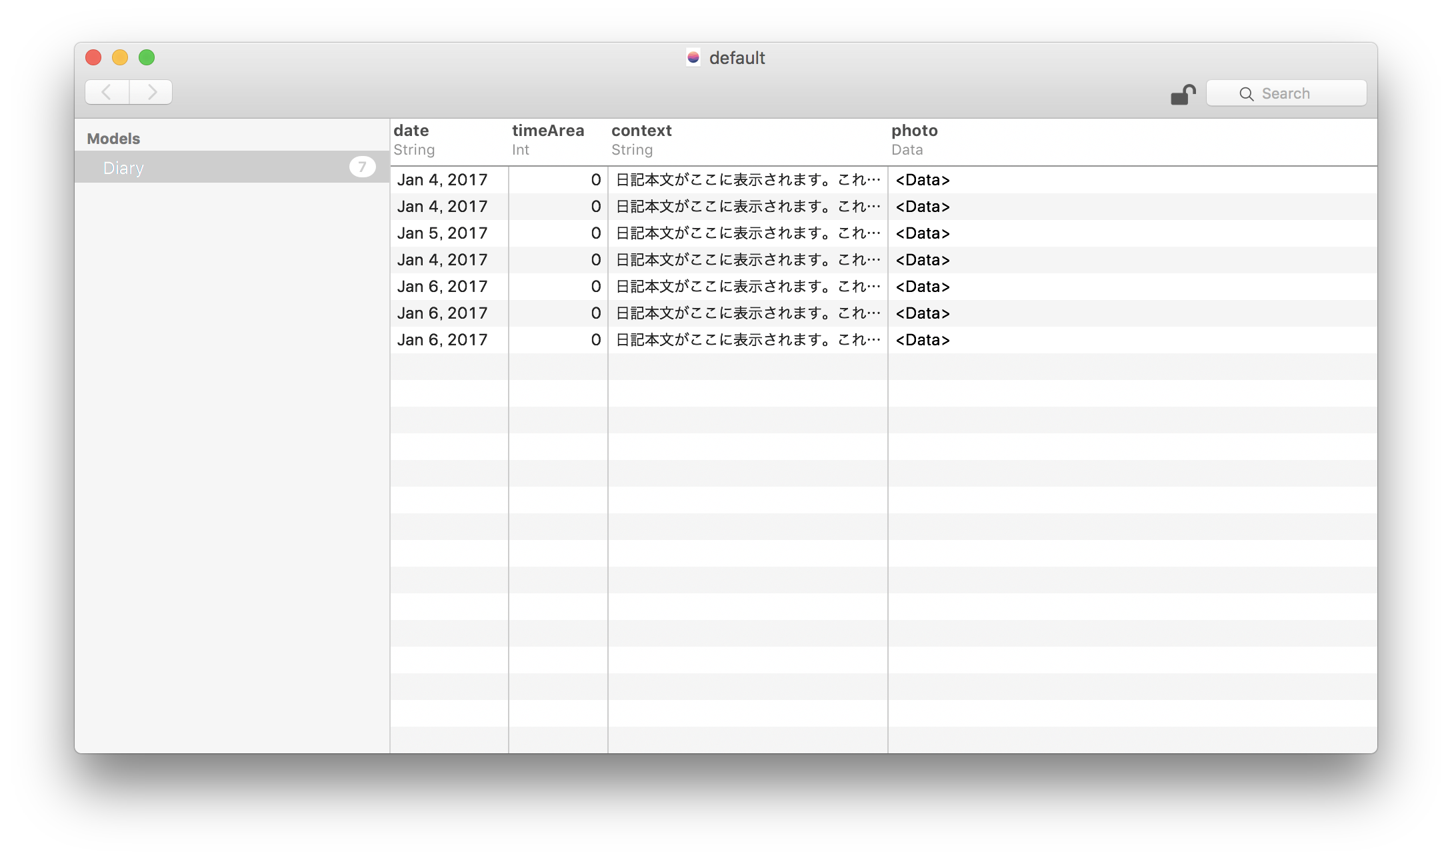
Task: Click first row's context text cell
Action: (747, 180)
